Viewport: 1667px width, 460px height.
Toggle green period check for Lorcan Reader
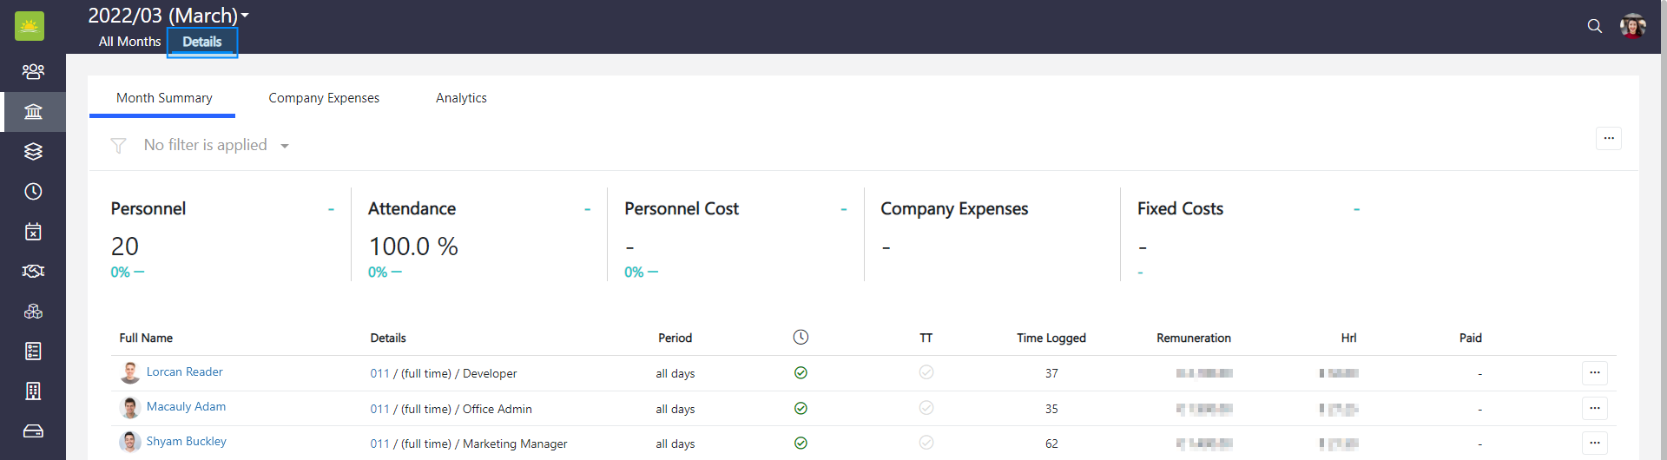coord(801,373)
